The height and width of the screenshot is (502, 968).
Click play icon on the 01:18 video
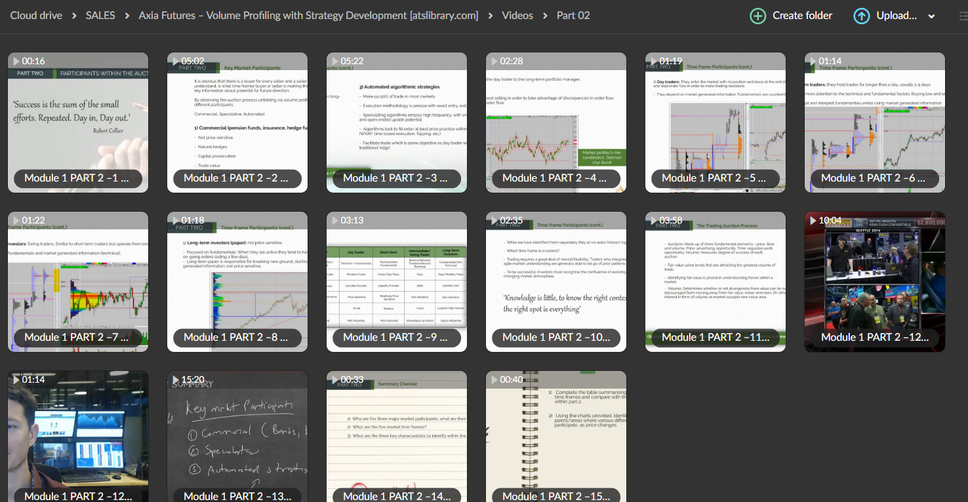point(176,220)
